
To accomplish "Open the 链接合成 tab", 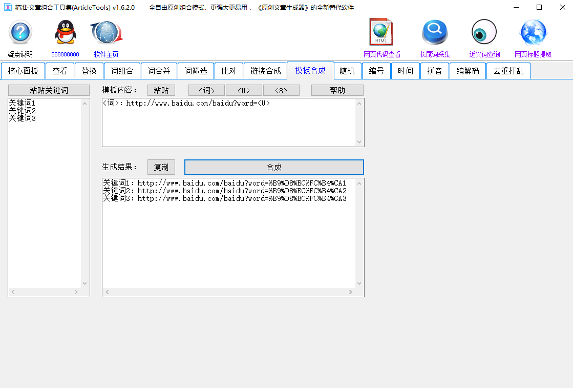I will 266,71.
